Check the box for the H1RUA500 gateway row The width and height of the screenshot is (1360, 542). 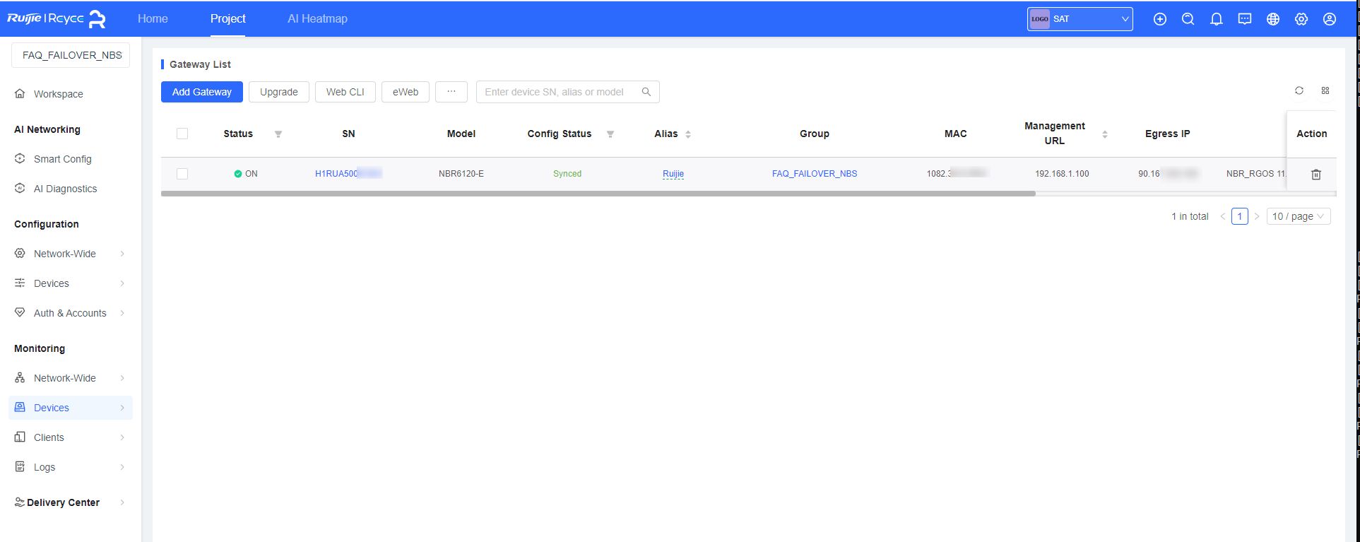pos(182,174)
